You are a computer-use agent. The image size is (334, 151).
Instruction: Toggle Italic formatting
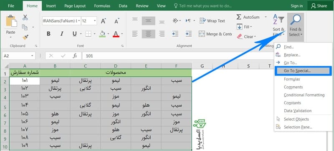coord(62,34)
